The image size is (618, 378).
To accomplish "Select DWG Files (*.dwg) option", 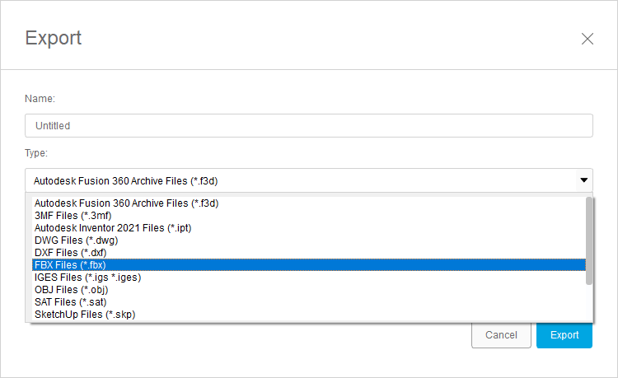I will pos(309,240).
